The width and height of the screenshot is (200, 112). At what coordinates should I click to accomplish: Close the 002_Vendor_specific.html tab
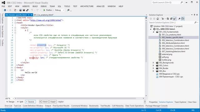pyautogui.click(x=32, y=15)
